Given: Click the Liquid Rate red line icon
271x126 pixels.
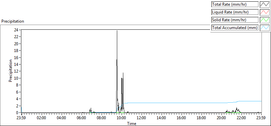Looking at the screenshot, I should [265, 12].
